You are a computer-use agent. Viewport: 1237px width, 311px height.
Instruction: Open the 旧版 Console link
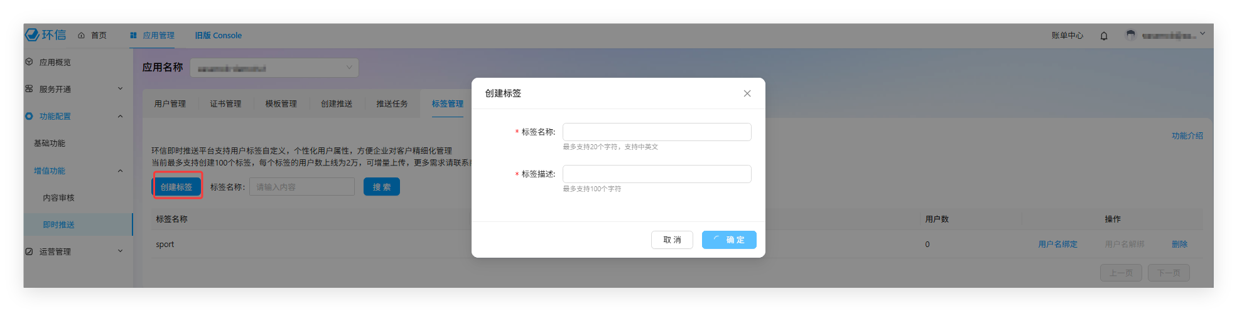218,36
